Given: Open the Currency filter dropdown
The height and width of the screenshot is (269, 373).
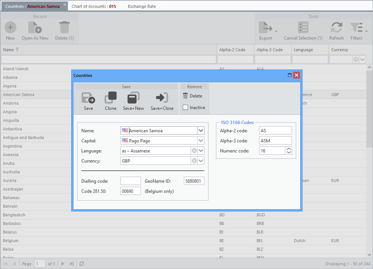Looking at the screenshot, I should [x=362, y=59].
